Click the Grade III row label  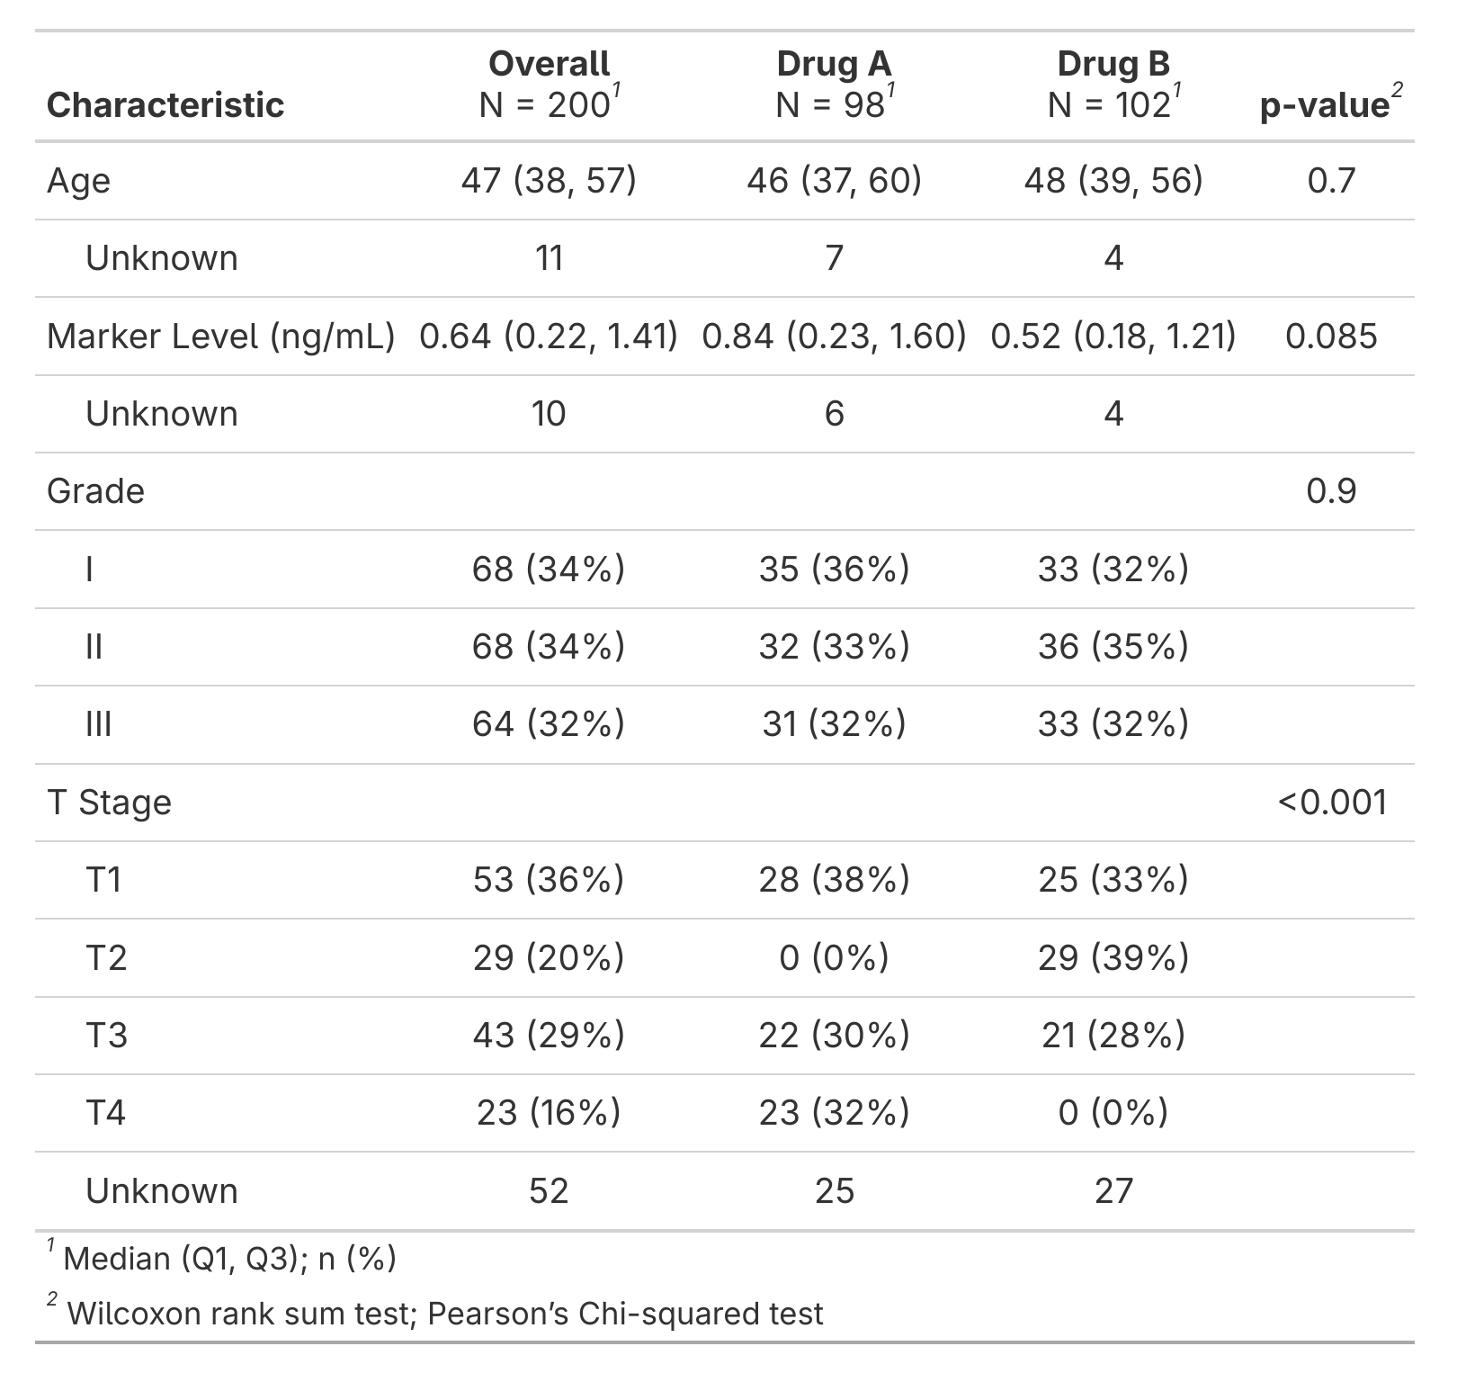click(x=99, y=724)
